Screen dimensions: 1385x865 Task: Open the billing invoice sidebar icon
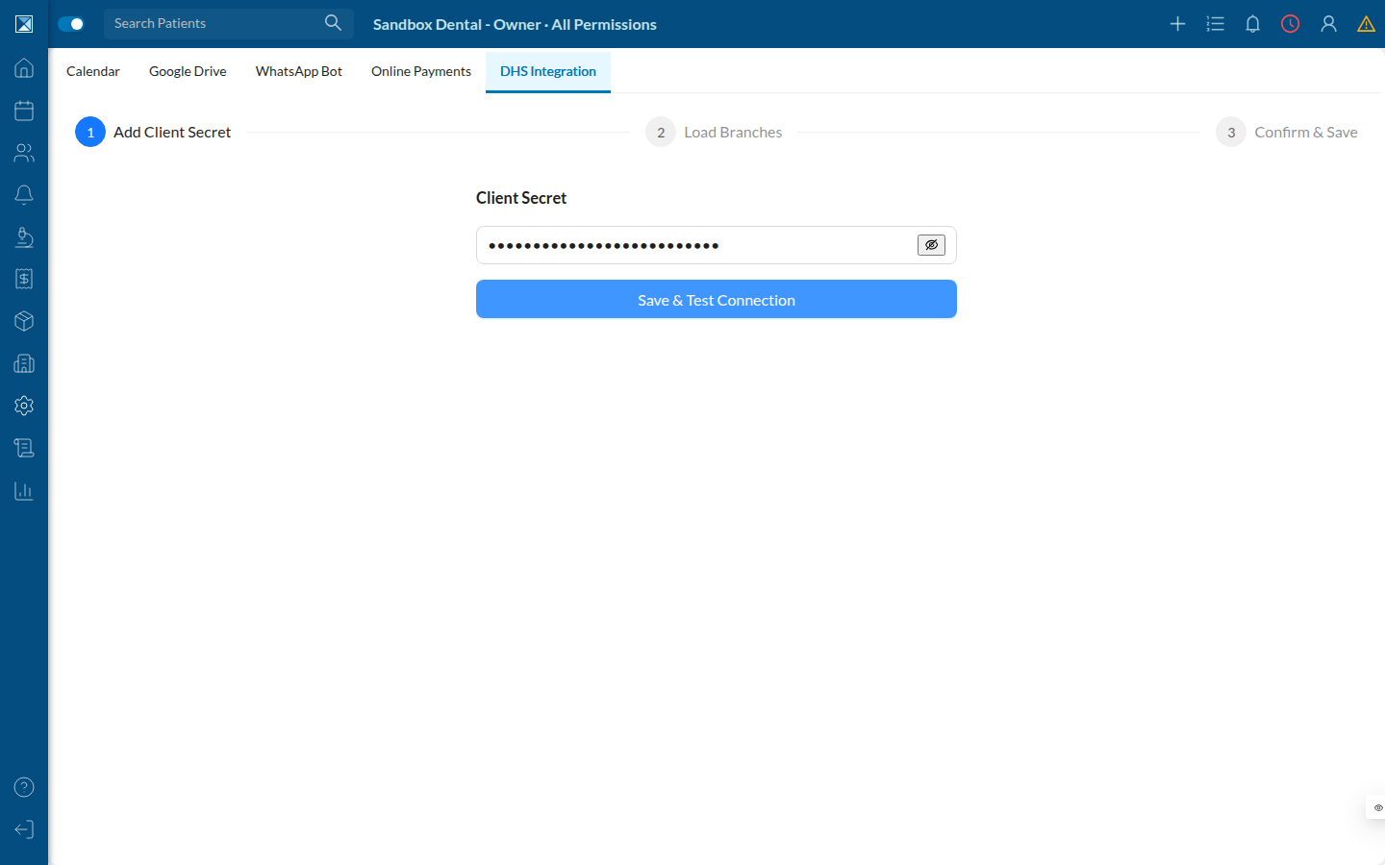[24, 279]
